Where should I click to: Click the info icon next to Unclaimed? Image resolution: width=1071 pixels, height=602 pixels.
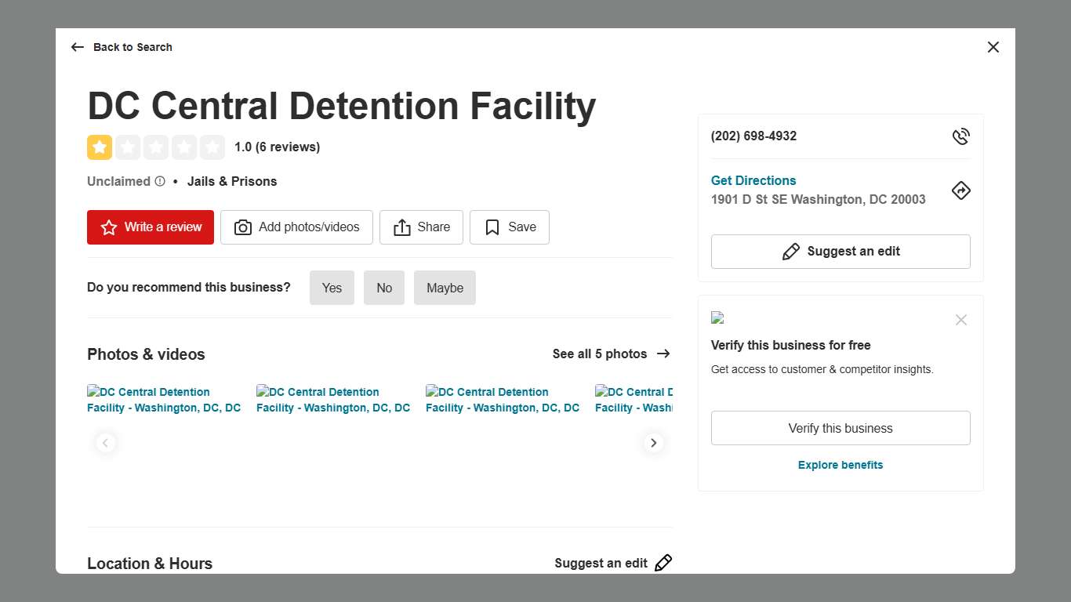click(161, 181)
